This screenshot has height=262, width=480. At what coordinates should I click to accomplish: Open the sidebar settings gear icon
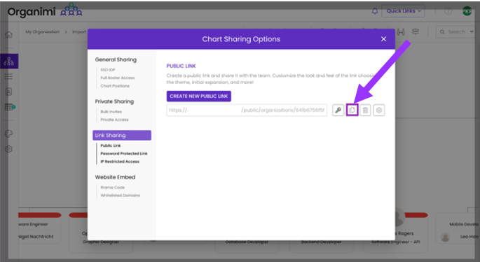[9, 149]
